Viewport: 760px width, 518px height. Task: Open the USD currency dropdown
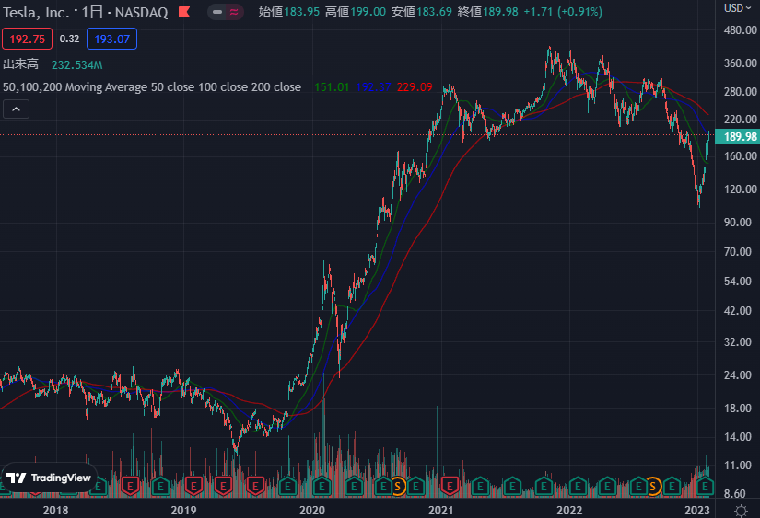[737, 8]
